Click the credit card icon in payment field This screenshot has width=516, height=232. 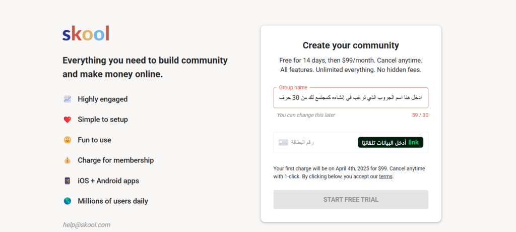tap(283, 142)
